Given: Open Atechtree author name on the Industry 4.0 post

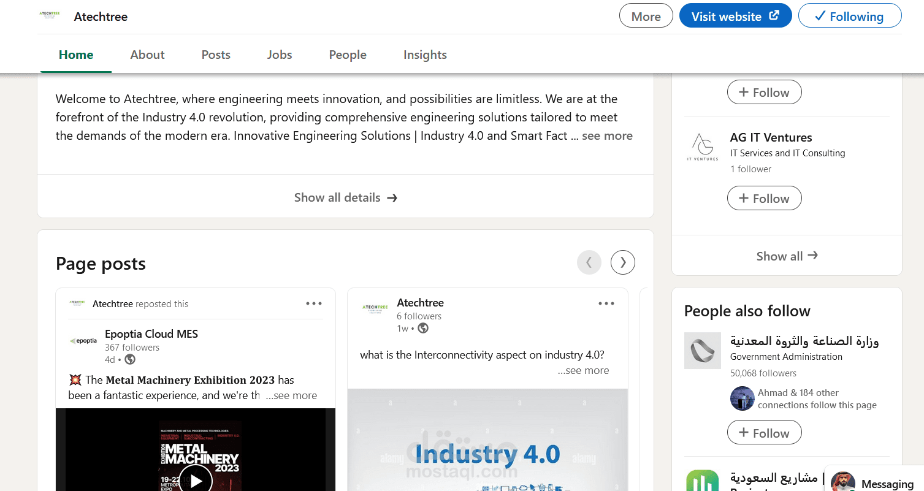Looking at the screenshot, I should (420, 303).
